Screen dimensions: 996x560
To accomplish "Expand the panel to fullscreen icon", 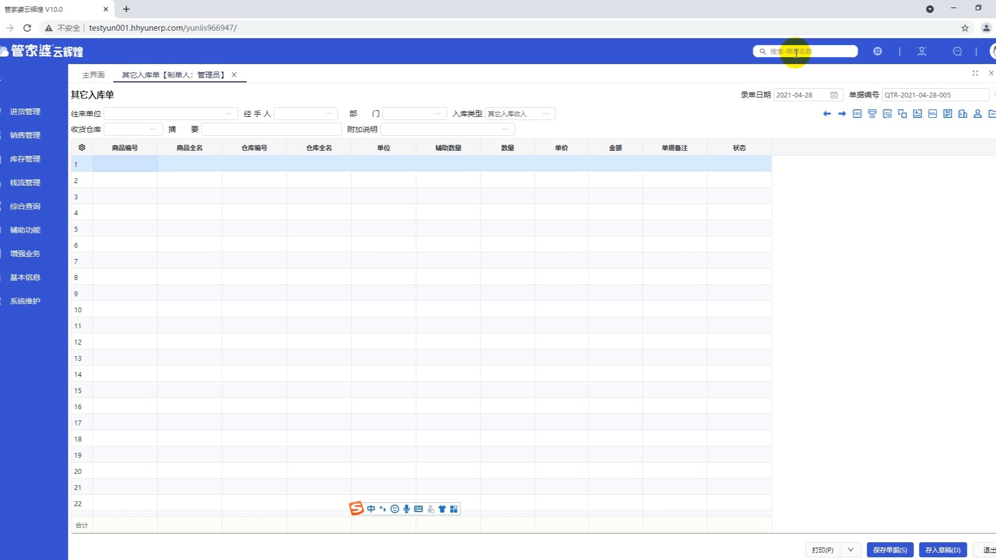I will click(975, 73).
